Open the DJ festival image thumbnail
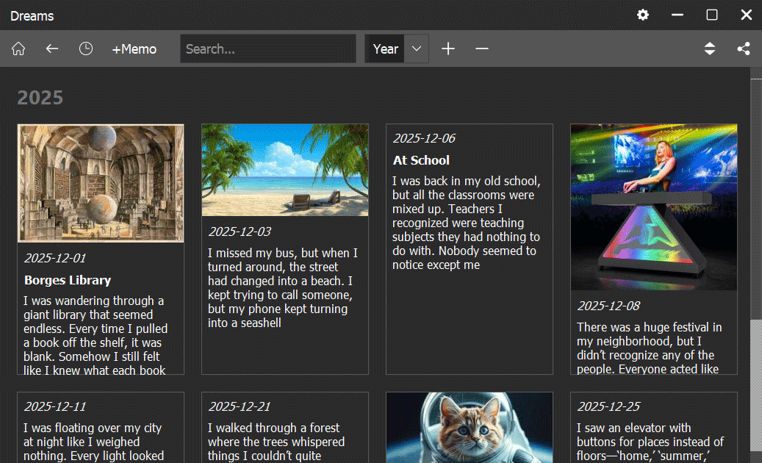The image size is (762, 463). coord(653,207)
